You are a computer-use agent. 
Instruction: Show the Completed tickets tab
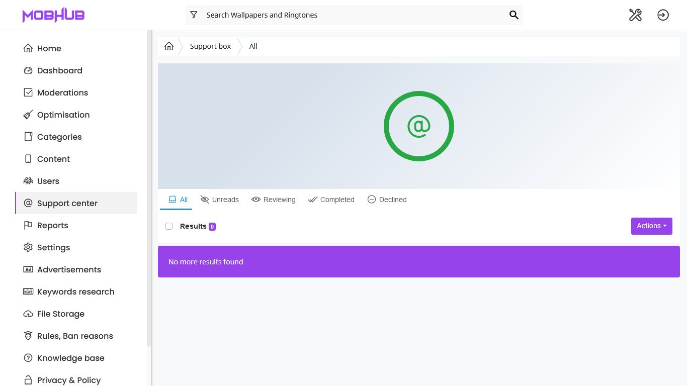click(331, 200)
